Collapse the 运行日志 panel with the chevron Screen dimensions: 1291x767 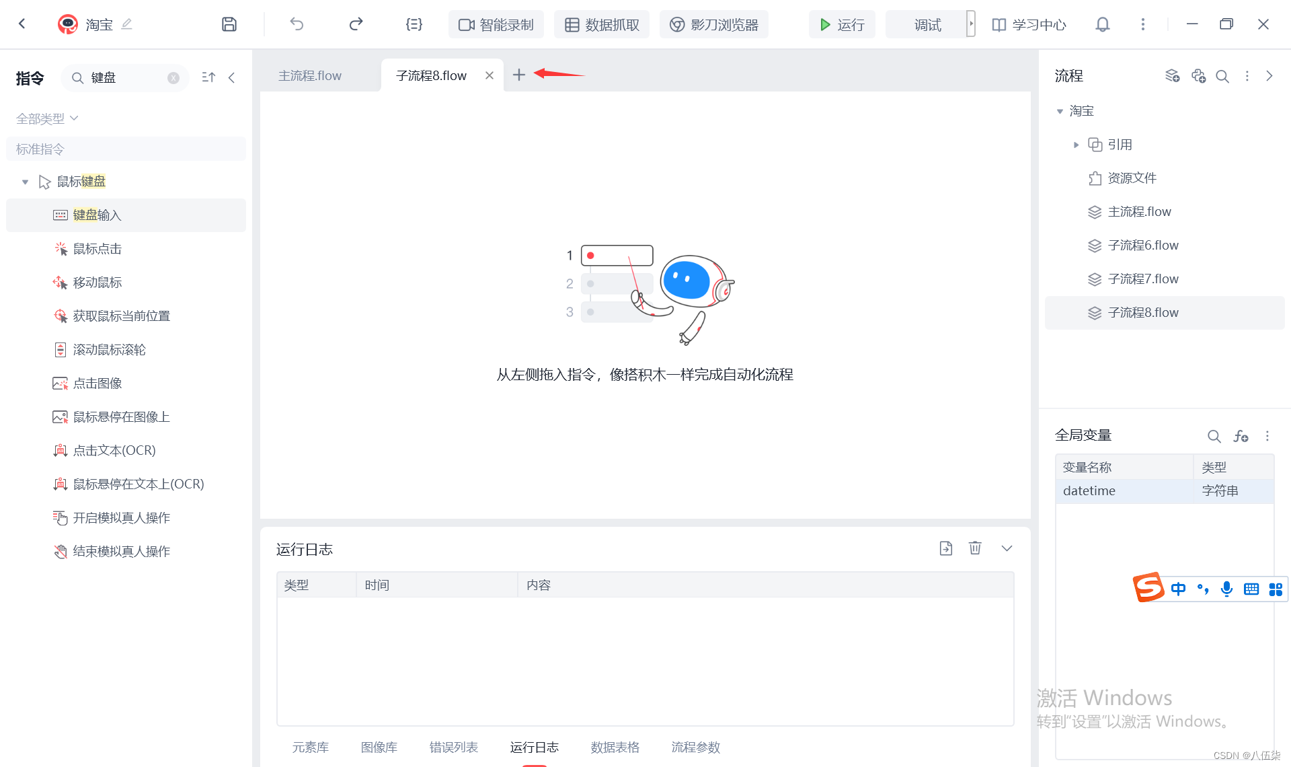click(1007, 548)
